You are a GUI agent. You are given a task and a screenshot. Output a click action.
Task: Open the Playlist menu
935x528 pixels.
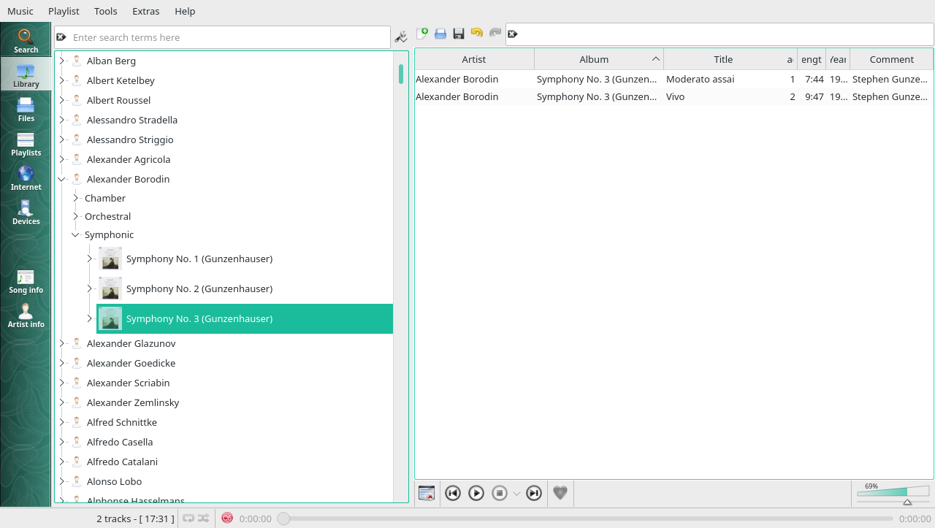pos(64,11)
